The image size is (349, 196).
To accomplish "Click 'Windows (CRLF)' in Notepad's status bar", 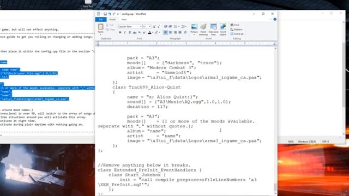I will point(306,142).
